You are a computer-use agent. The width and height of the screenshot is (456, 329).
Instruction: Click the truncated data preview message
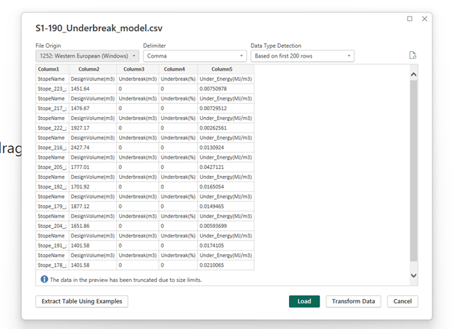125,280
